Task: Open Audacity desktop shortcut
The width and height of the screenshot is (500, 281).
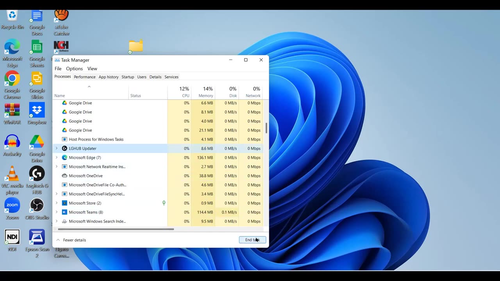Action: click(x=12, y=146)
